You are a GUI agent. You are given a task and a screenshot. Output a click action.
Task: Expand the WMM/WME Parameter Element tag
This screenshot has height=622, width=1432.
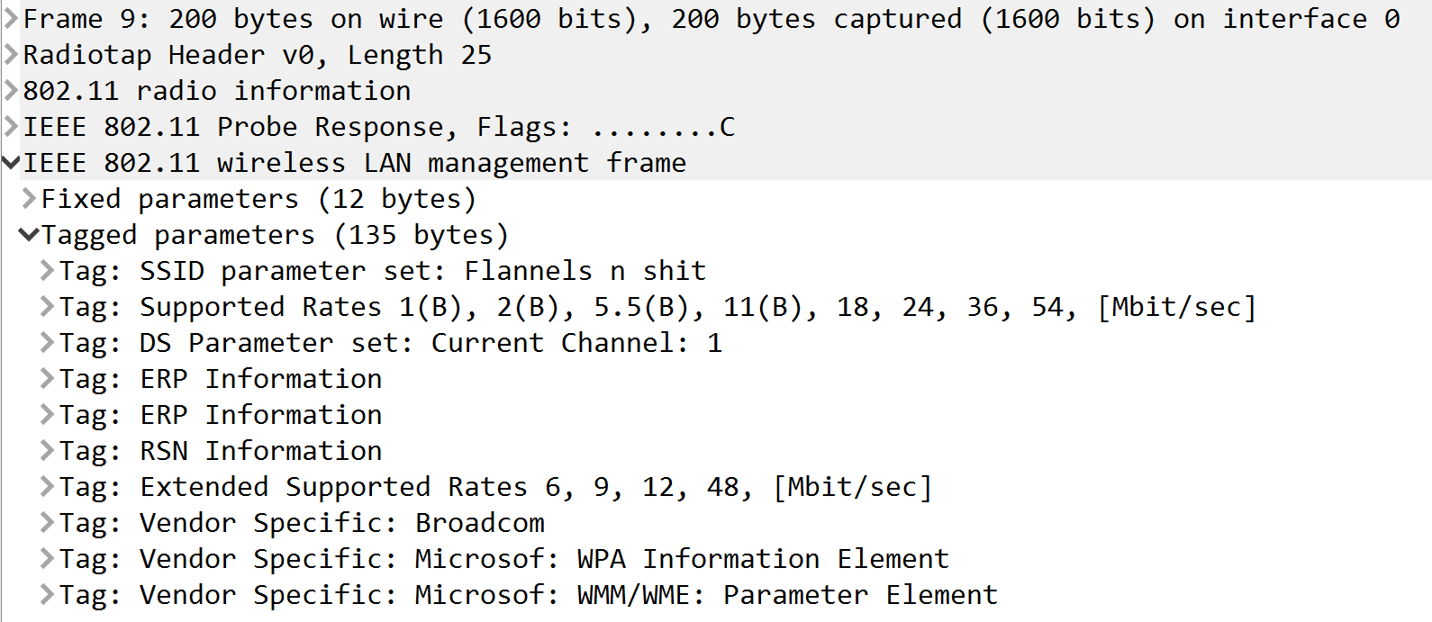click(x=47, y=595)
